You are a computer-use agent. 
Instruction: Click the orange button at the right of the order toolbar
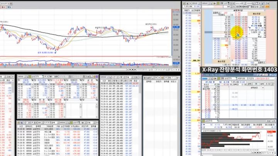coord(267,7)
